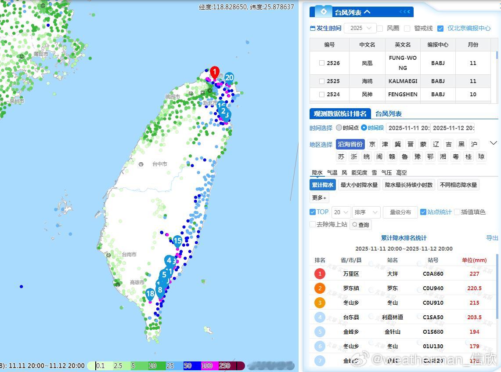Open the 降水 category tab
Screen dimensions: 501x372
tap(317, 172)
